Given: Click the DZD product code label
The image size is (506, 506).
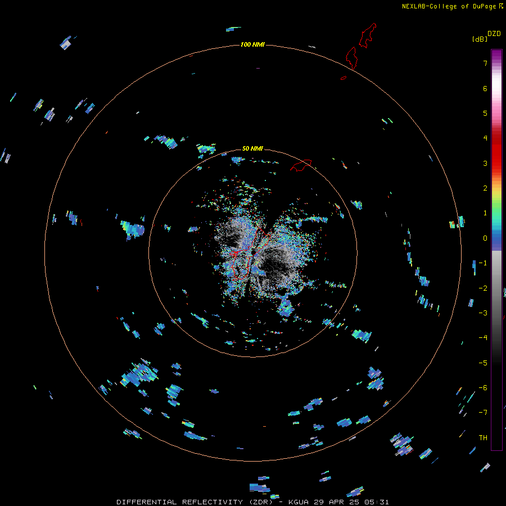Looking at the screenshot, I should click(x=494, y=34).
